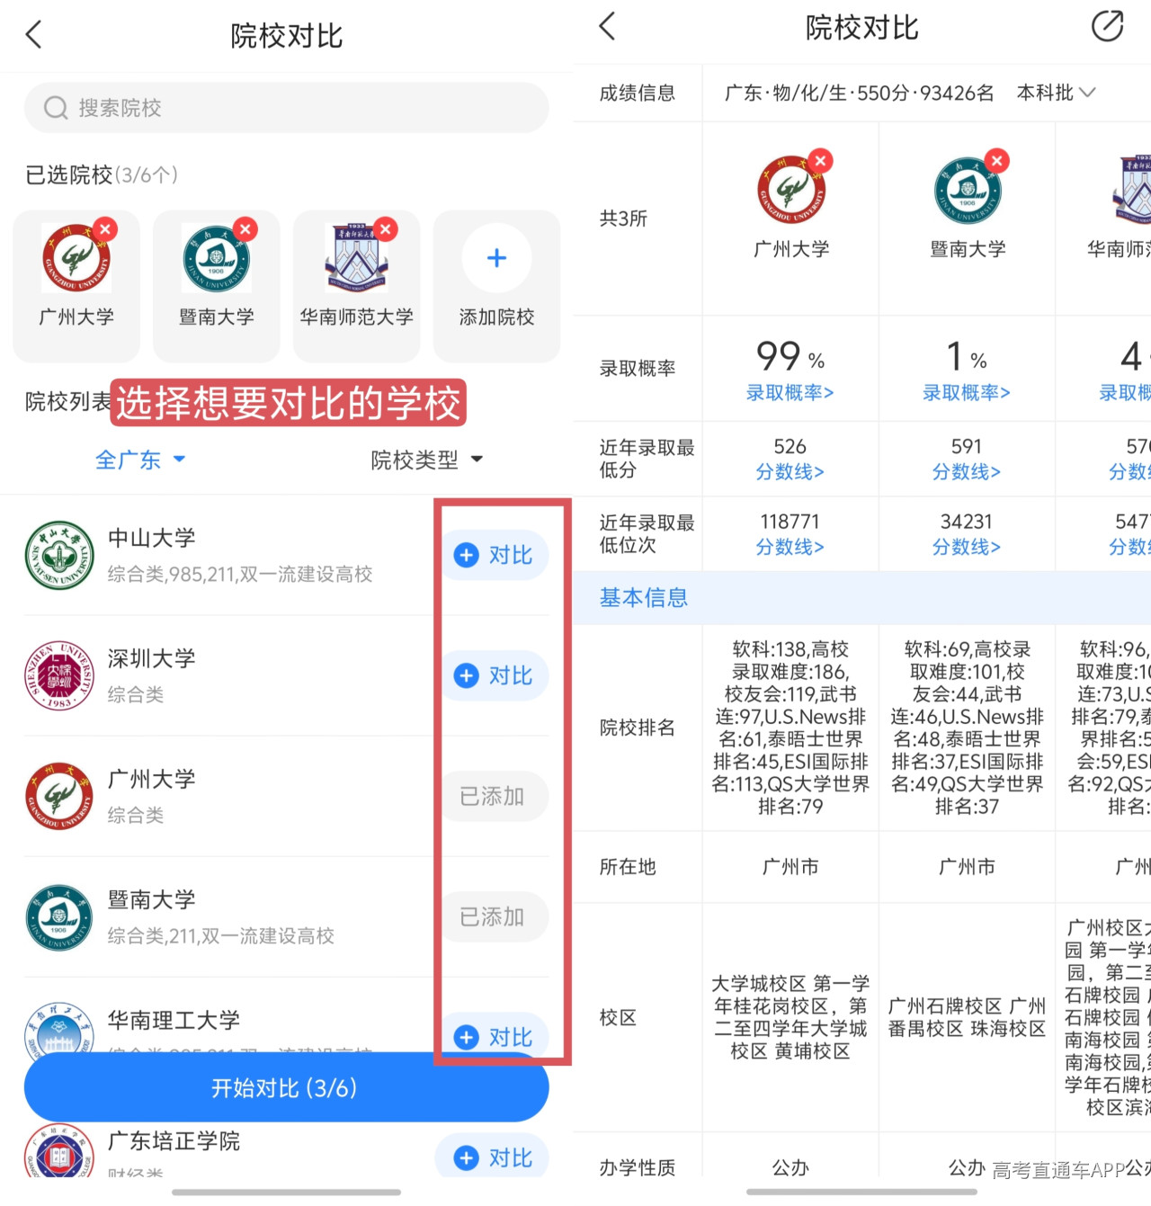Viewport: 1151px width, 1206px height.
Task: Tap the plus icon to add a school
Action: (496, 258)
